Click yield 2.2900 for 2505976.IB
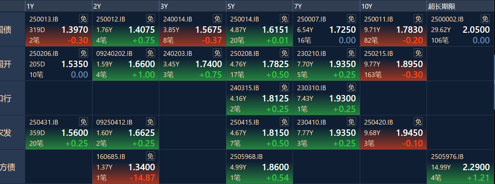 [476, 167]
